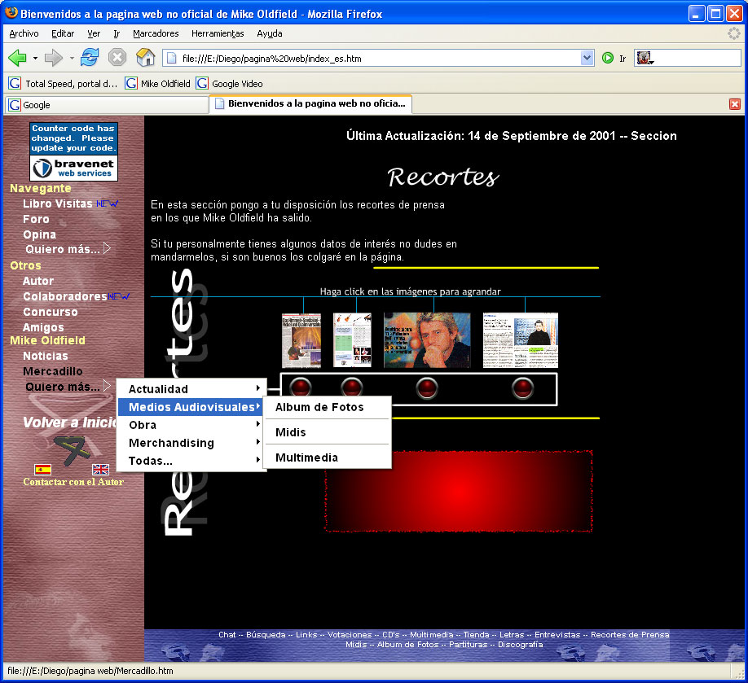The width and height of the screenshot is (748, 683).
Task: Open the Colaboradores link
Action: pyautogui.click(x=65, y=296)
